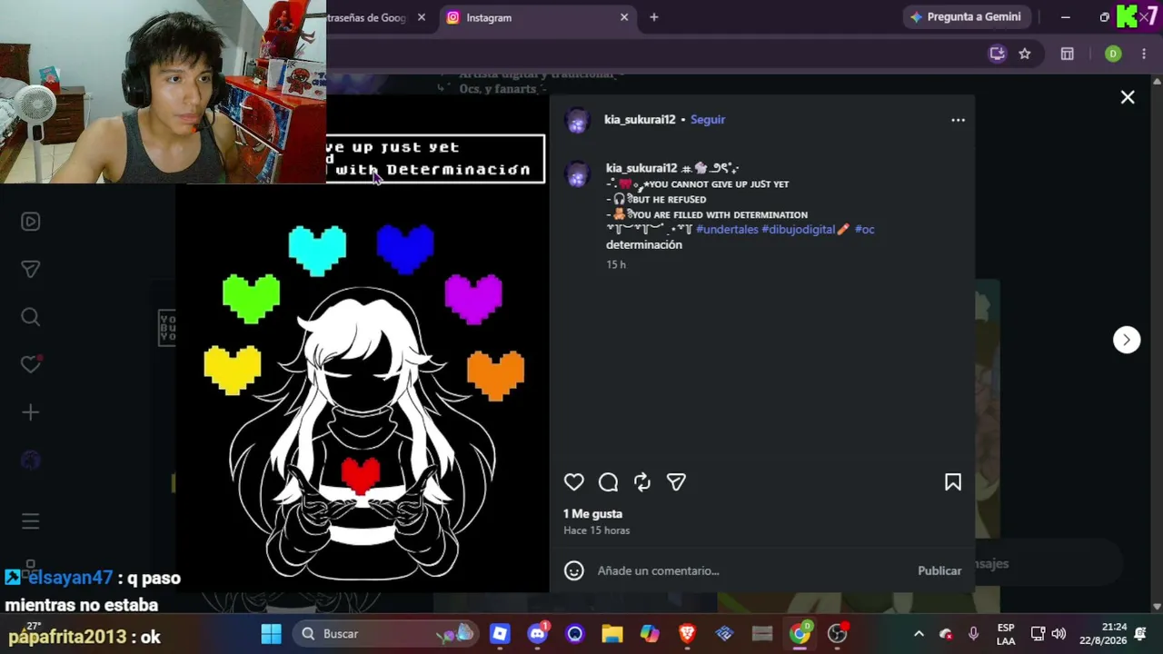Open the browser side panel icon

pos(1068,54)
